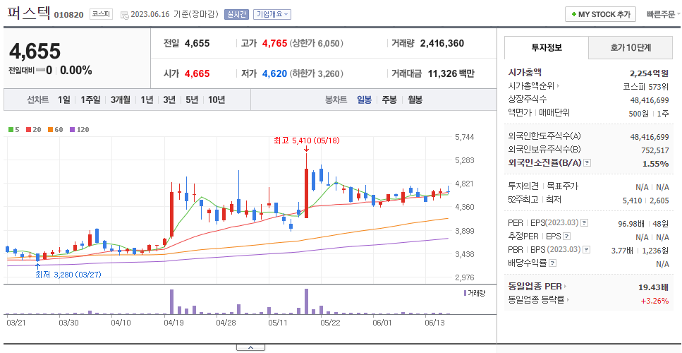Select the 주봉 candle chart
The height and width of the screenshot is (353, 682).
[x=389, y=100]
